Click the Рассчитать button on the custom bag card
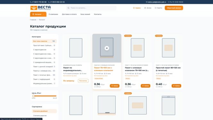 (x=83, y=81)
